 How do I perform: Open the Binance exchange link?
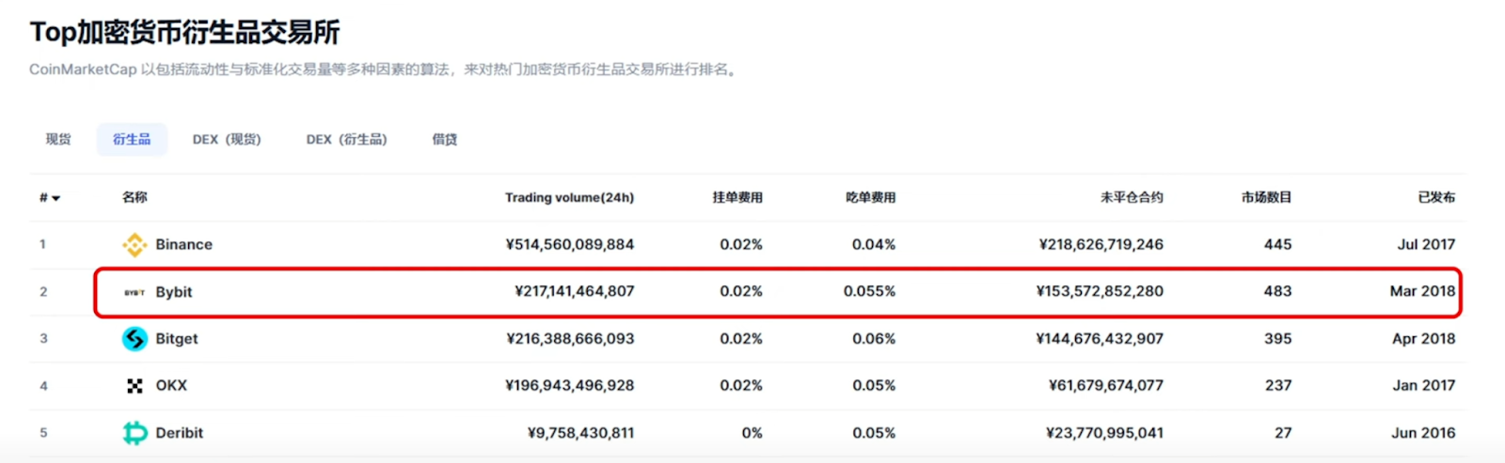[x=183, y=244]
